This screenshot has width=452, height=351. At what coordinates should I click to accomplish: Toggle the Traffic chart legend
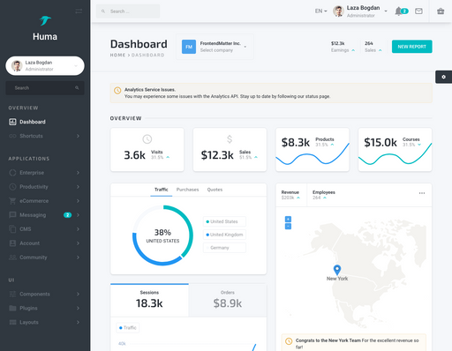(128, 327)
